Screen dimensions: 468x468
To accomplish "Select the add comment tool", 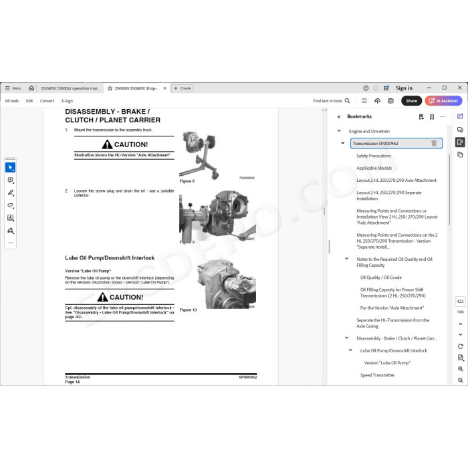I will pyautogui.click(x=11, y=180).
